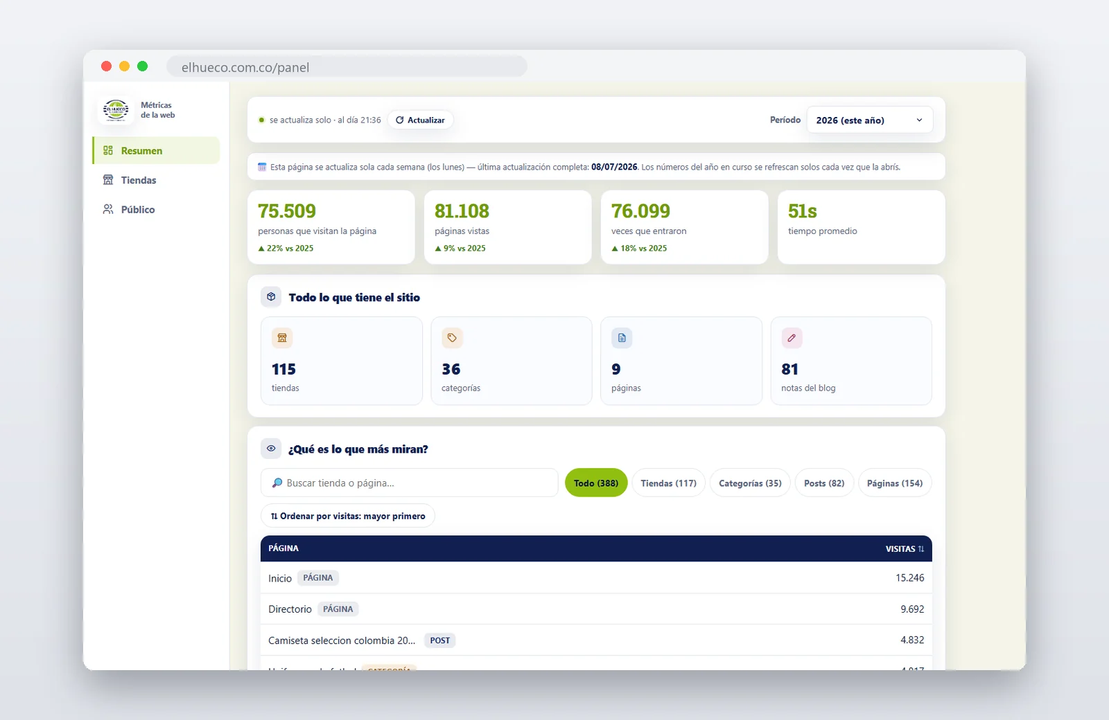Click the 9 páginas card
Viewport: 1109px width, 720px height.
(681, 361)
